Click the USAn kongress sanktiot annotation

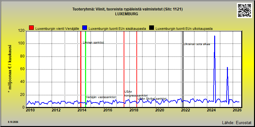tap(136, 94)
